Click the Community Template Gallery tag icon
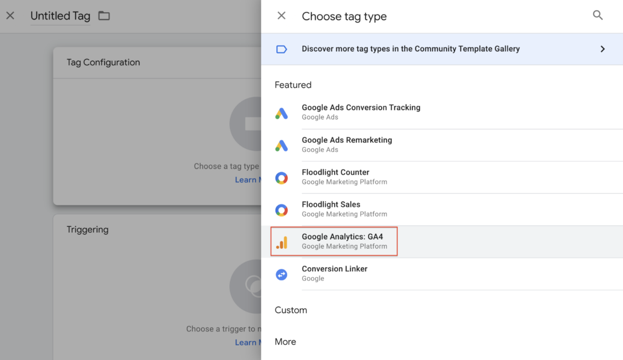Screen dimensions: 623x360 tap(281, 49)
